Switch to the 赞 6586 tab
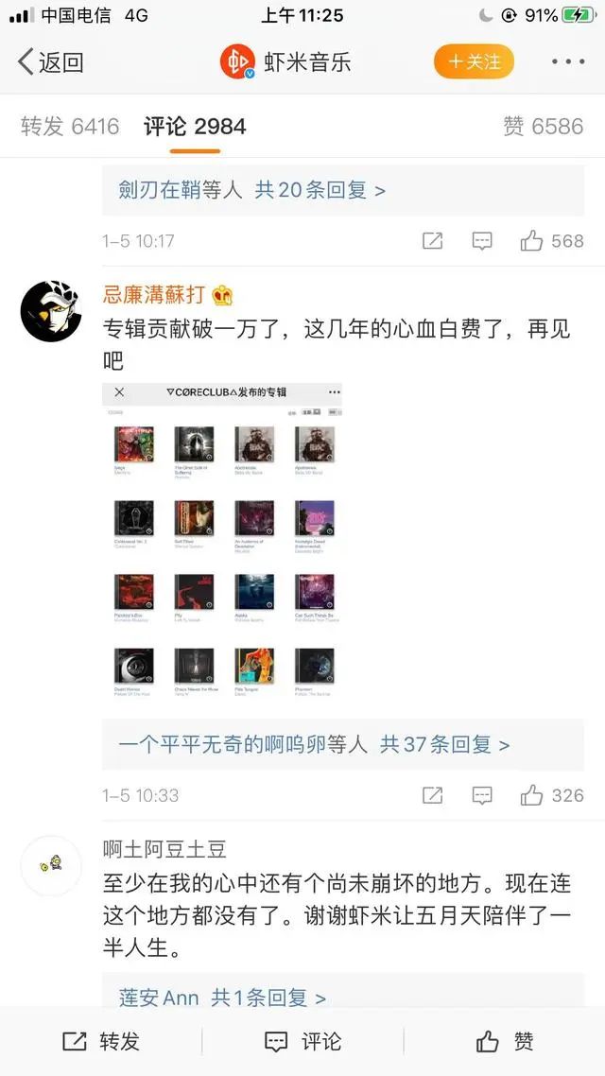 pos(544,127)
